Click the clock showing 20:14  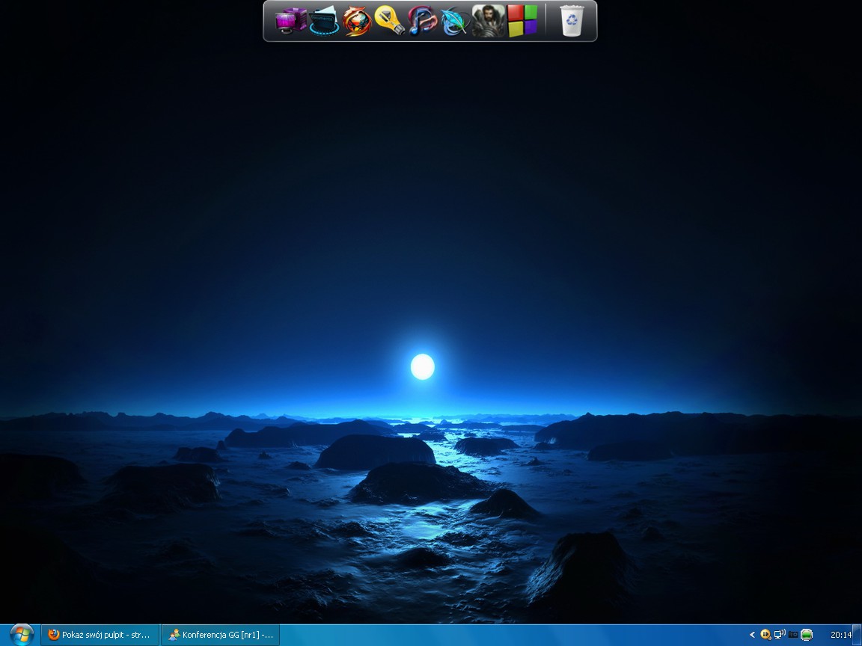click(840, 635)
